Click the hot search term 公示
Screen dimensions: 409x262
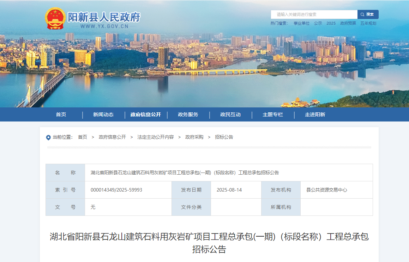point(318,23)
